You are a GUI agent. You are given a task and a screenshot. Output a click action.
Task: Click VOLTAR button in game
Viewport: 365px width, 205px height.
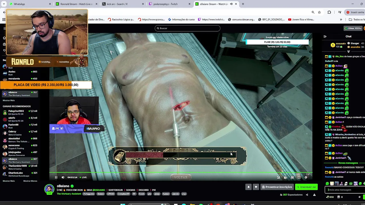coord(181,177)
